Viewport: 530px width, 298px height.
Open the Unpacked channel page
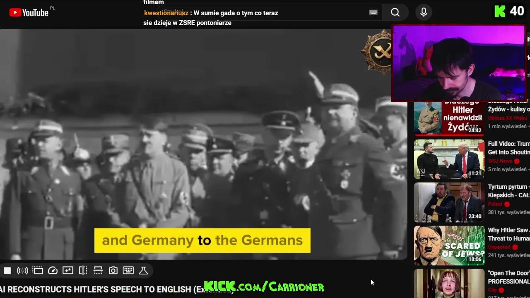point(499,247)
